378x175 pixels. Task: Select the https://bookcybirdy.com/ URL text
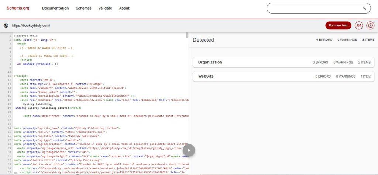(x=31, y=25)
